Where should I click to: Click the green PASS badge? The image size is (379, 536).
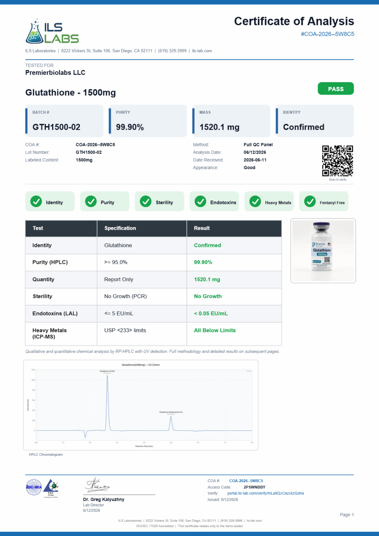click(x=336, y=89)
